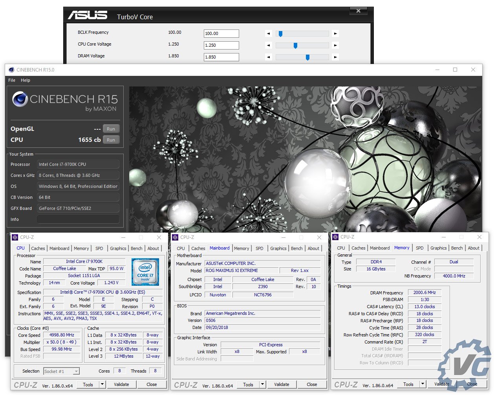This screenshot has width=494, height=395.
Task: Open Memory tab in middle CPU-Z
Action: point(242,248)
